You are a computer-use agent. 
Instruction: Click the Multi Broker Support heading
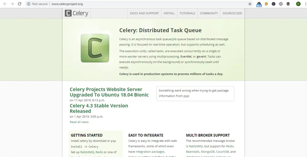tap(208, 135)
